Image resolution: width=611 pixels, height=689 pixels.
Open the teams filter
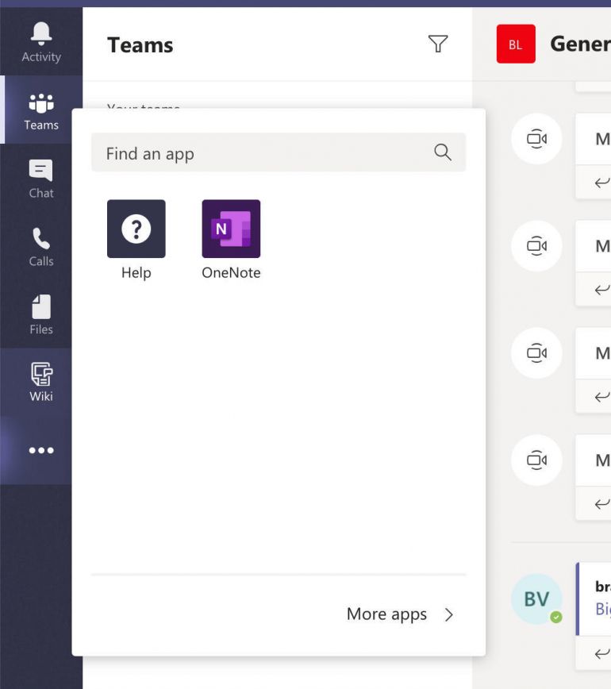(438, 45)
